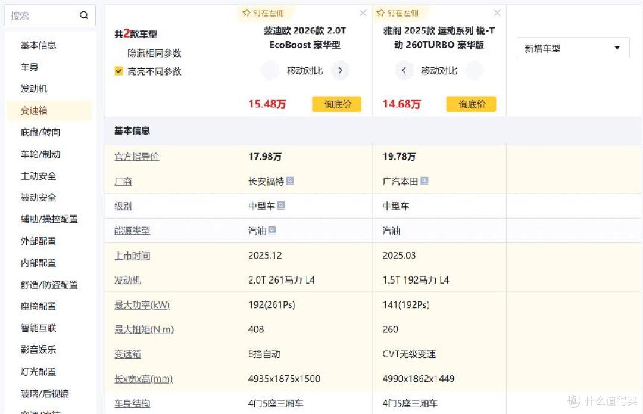Open info icon next to 广汽本田
This screenshot has height=414, width=643.
click(x=424, y=180)
